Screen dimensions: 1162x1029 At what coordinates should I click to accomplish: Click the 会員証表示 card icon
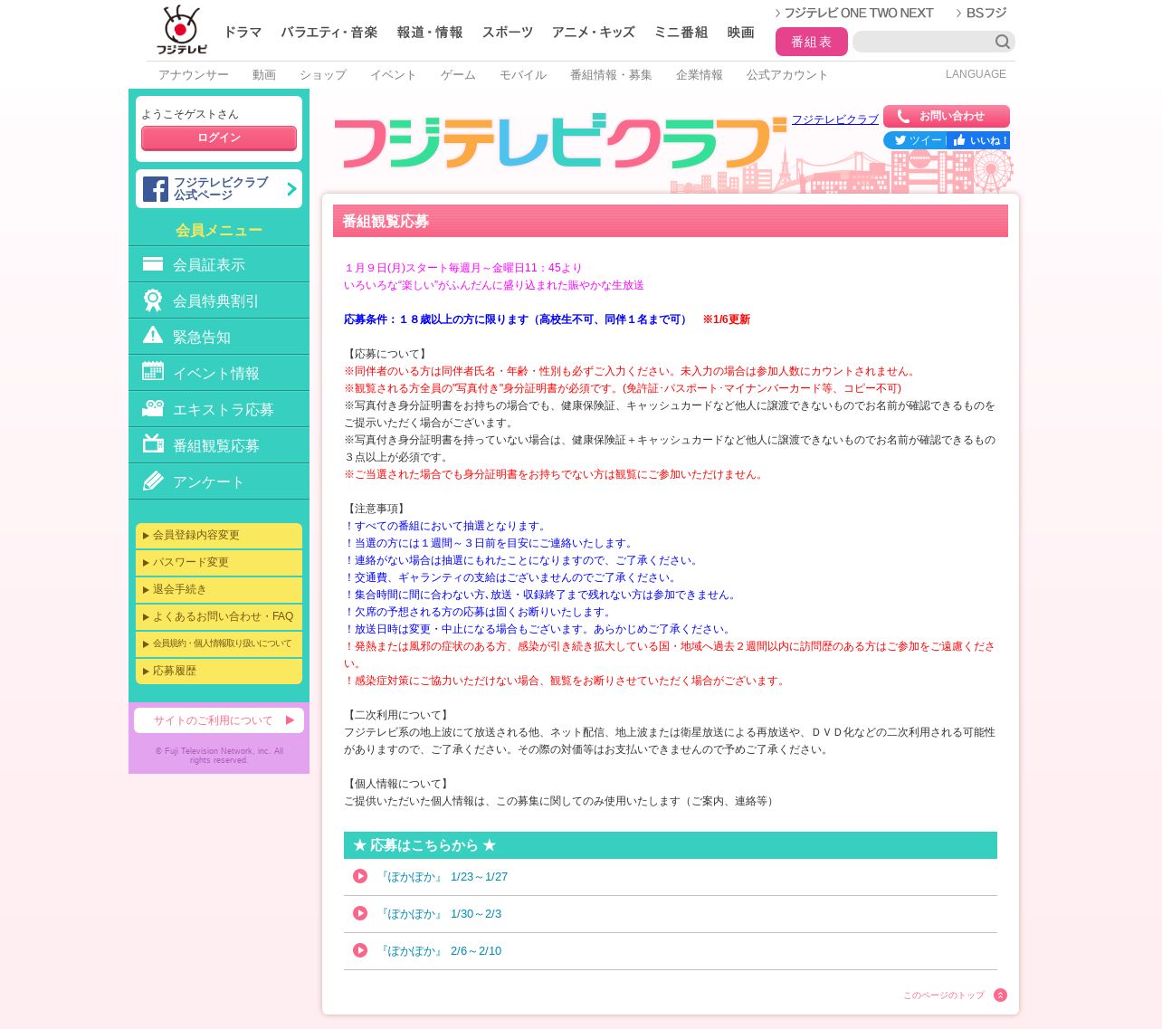[x=153, y=264]
